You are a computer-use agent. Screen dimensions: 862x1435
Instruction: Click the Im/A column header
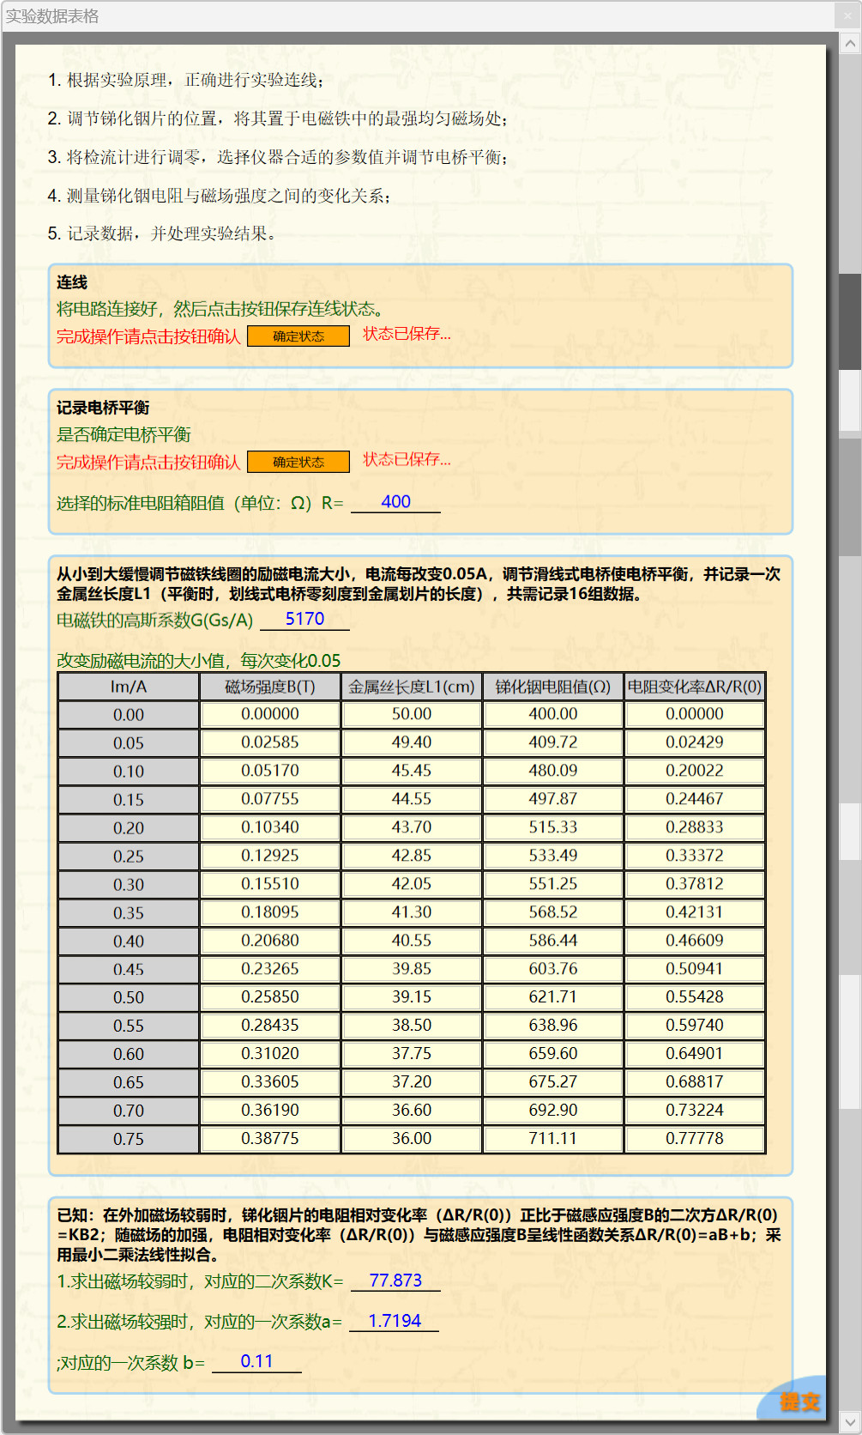[129, 687]
